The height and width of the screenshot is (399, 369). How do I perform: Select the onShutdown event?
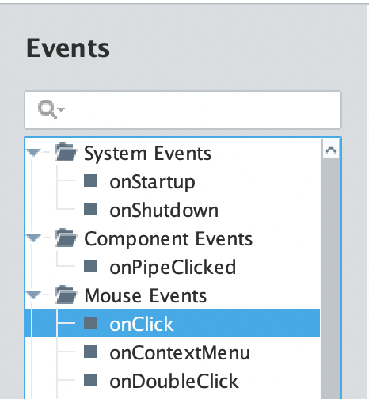(164, 211)
